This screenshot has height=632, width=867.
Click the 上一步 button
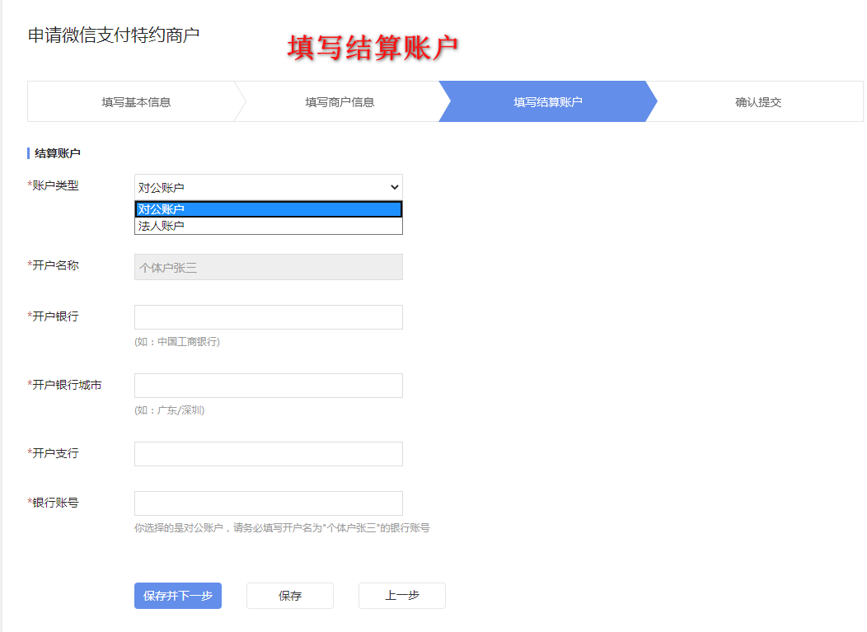pyautogui.click(x=402, y=596)
